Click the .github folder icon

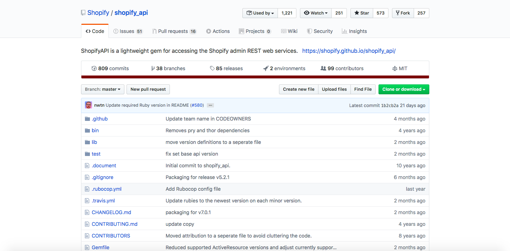(x=87, y=119)
